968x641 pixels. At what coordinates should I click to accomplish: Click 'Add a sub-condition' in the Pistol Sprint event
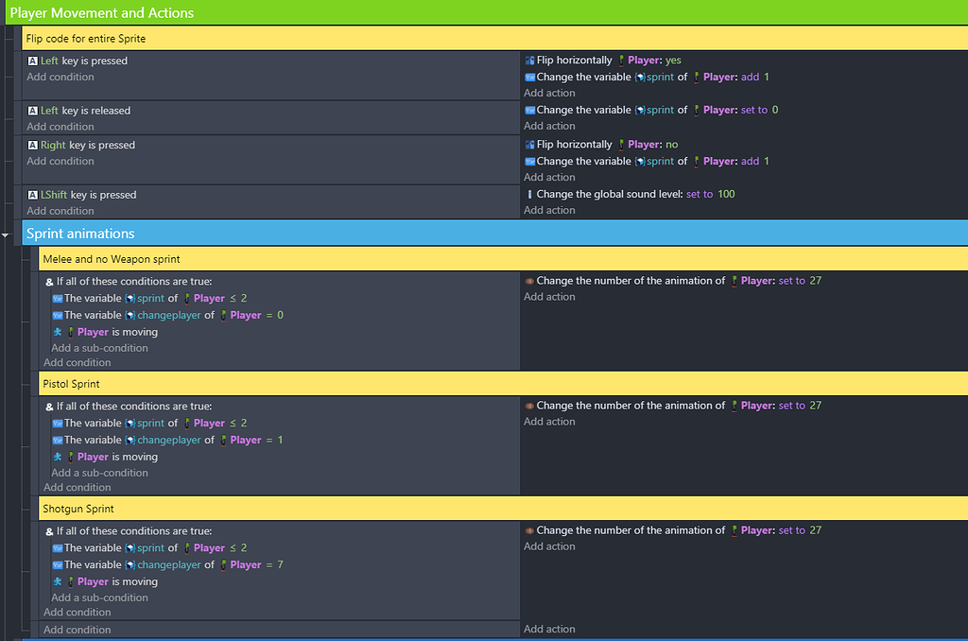point(99,472)
